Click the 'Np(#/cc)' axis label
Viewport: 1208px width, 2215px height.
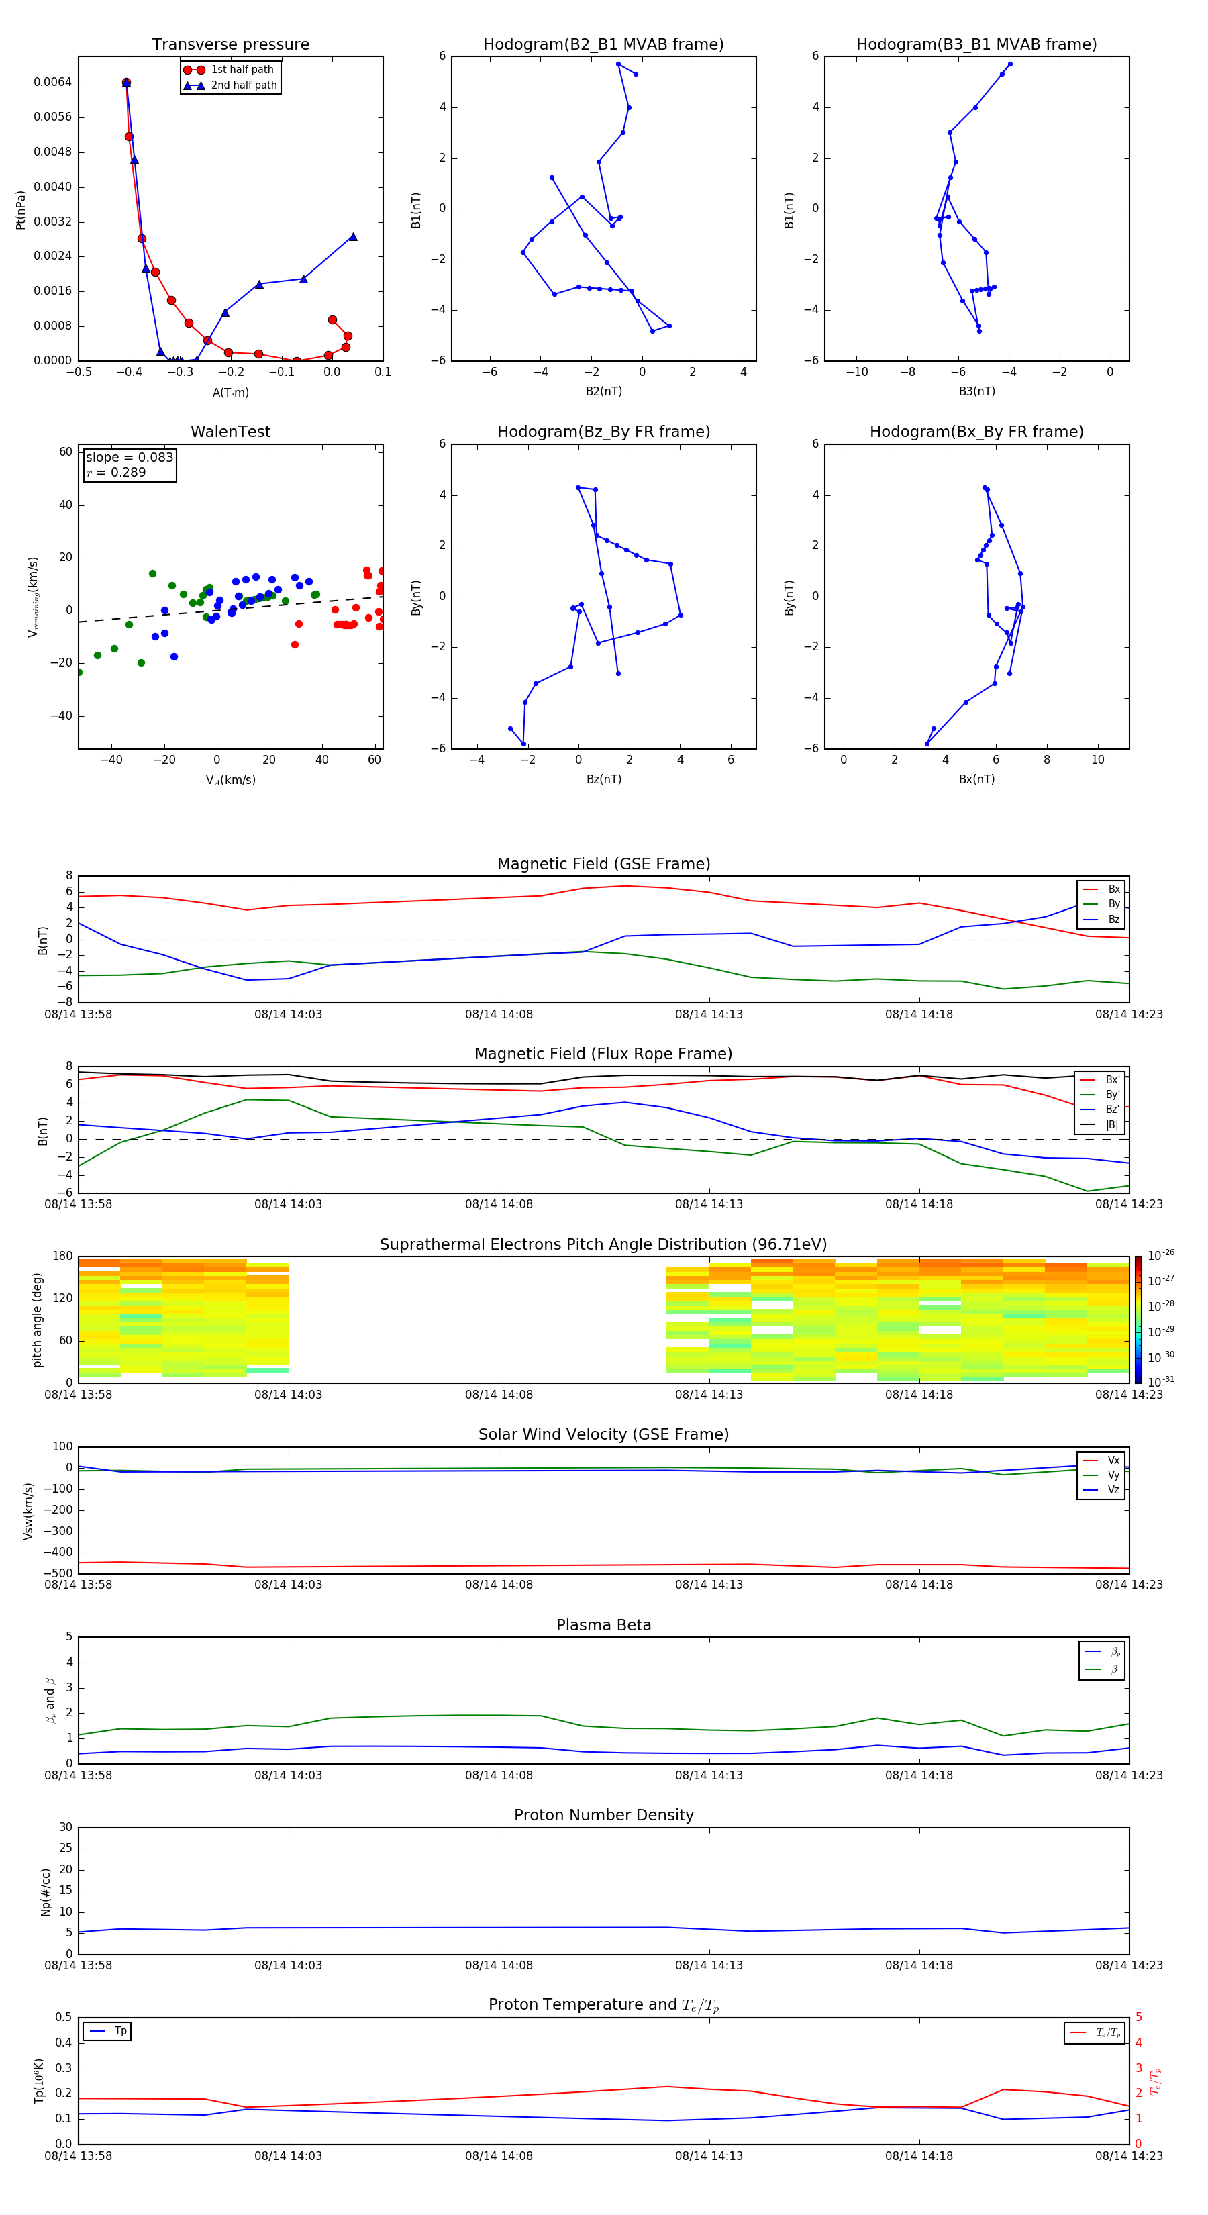tap(46, 1891)
